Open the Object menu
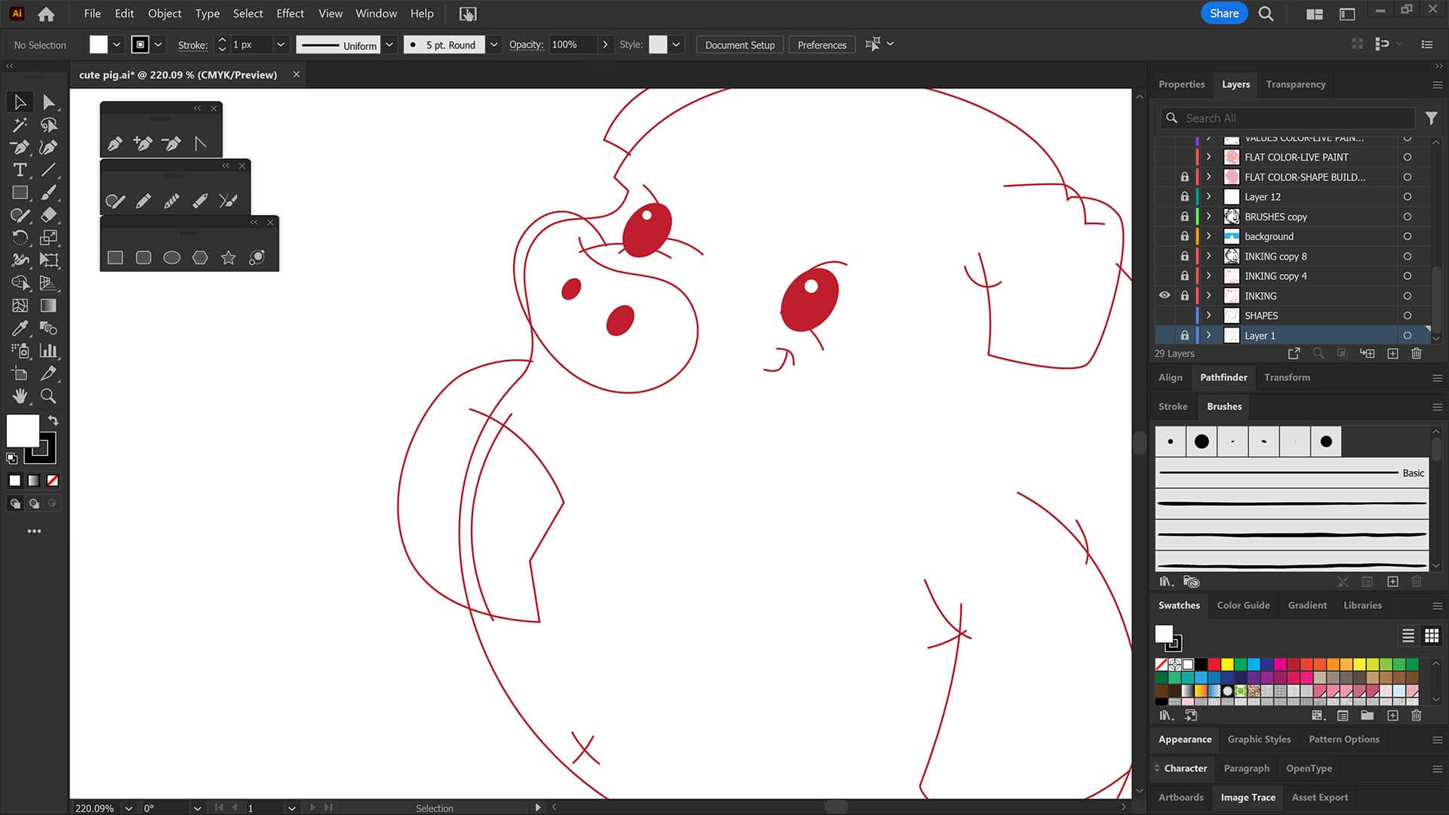This screenshot has height=815, width=1449. click(x=165, y=14)
